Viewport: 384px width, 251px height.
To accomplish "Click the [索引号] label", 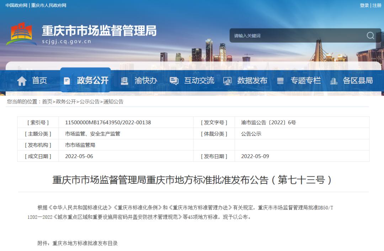I will tap(38, 122).
